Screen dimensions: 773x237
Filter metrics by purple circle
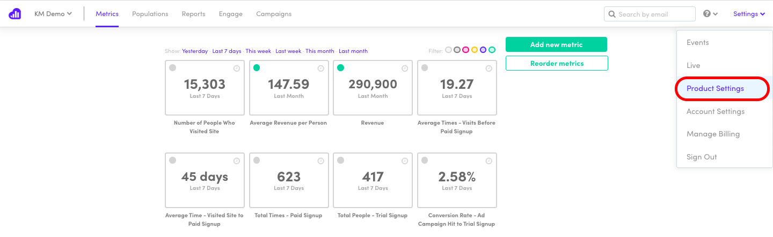(x=483, y=50)
